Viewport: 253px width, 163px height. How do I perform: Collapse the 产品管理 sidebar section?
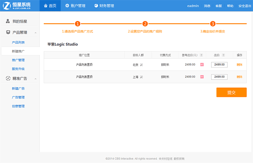point(35,33)
